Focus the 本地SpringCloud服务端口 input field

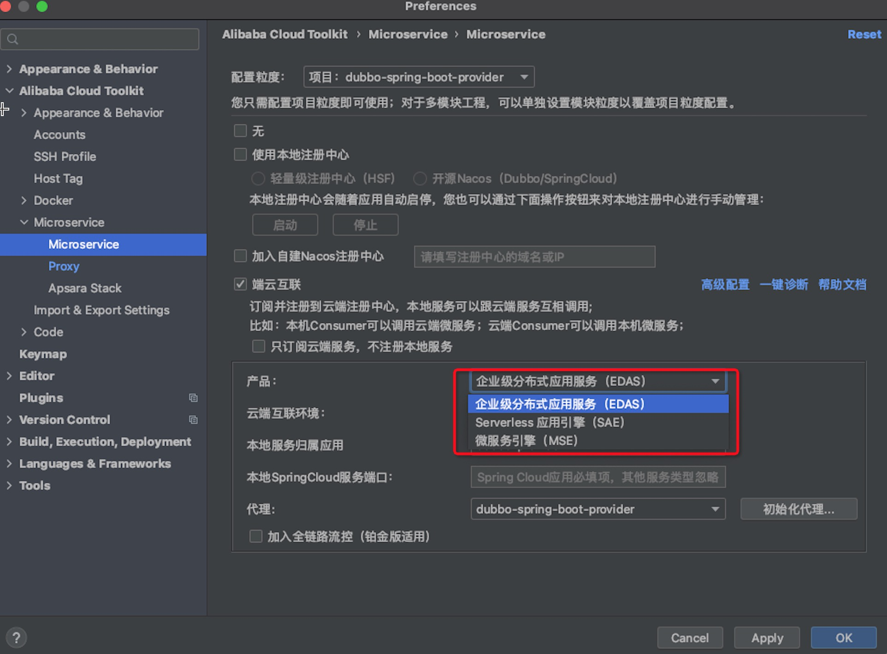point(597,477)
